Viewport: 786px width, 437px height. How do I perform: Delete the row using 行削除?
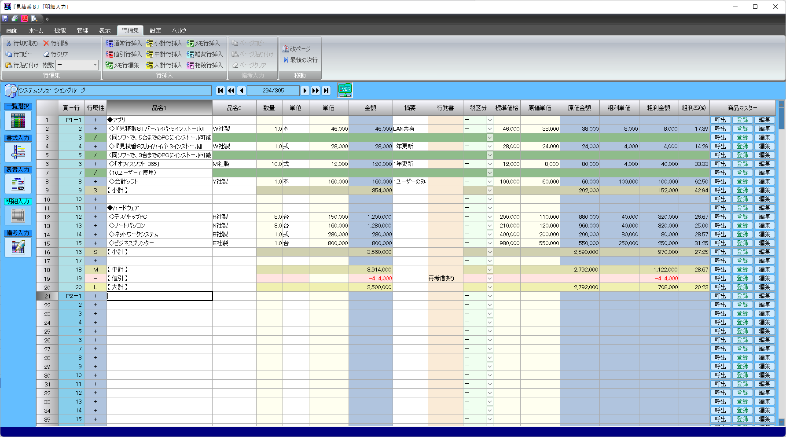pyautogui.click(x=55, y=43)
